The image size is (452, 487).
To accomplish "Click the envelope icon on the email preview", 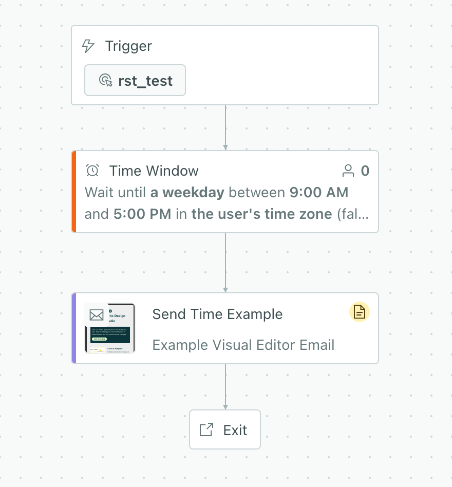I will tap(97, 314).
